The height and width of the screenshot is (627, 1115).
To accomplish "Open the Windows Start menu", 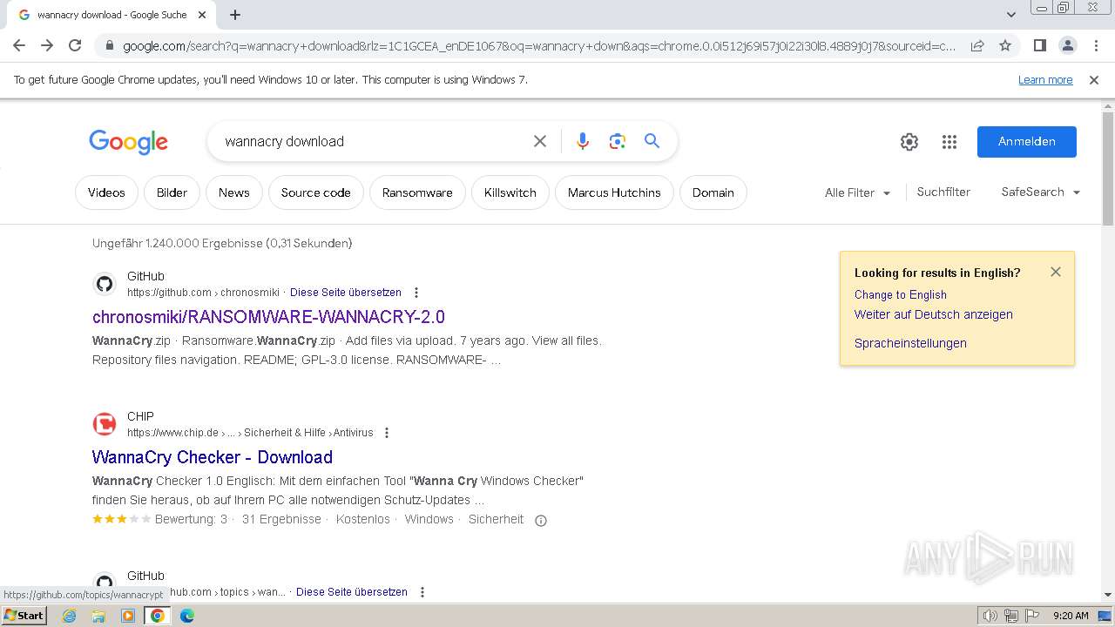I will [x=24, y=616].
